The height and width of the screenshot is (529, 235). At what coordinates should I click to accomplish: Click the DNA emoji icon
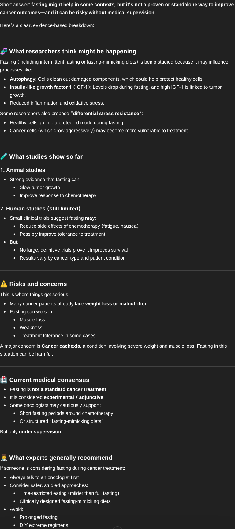click(4, 51)
